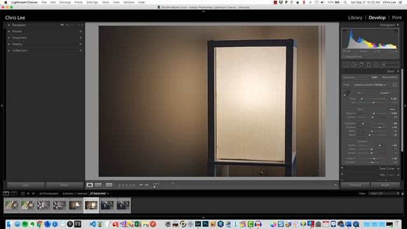Add new preset with plus icon
407x229 pixels.
point(81,31)
